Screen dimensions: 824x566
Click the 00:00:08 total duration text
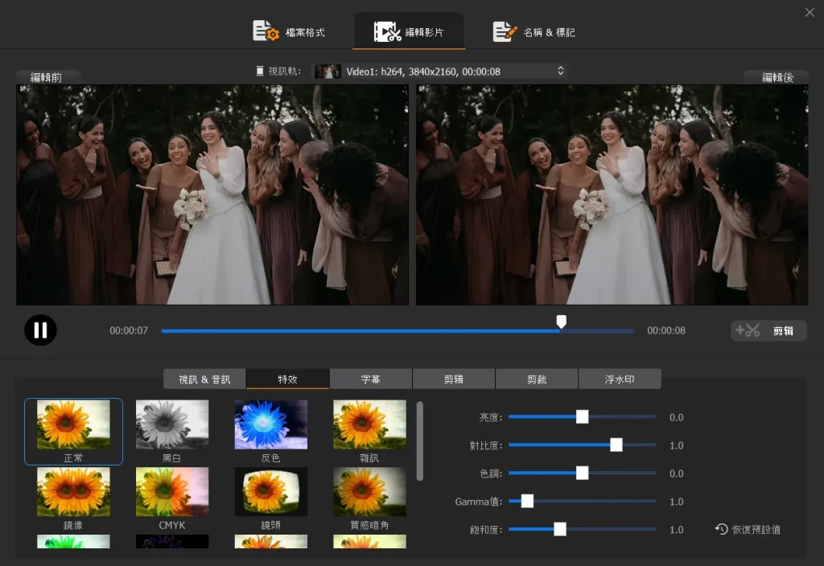(665, 330)
